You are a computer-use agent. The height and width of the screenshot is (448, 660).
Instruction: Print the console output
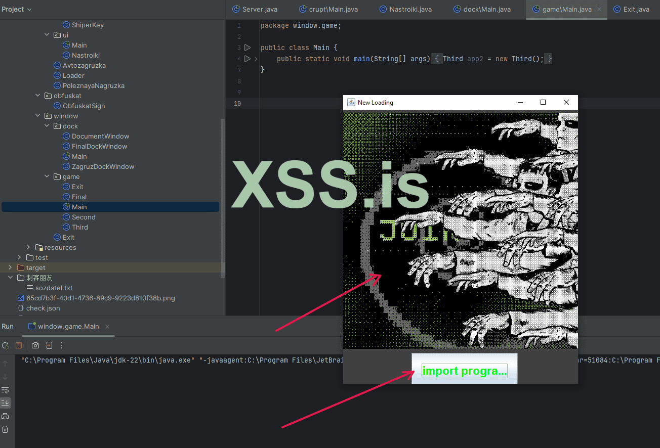(x=6, y=416)
